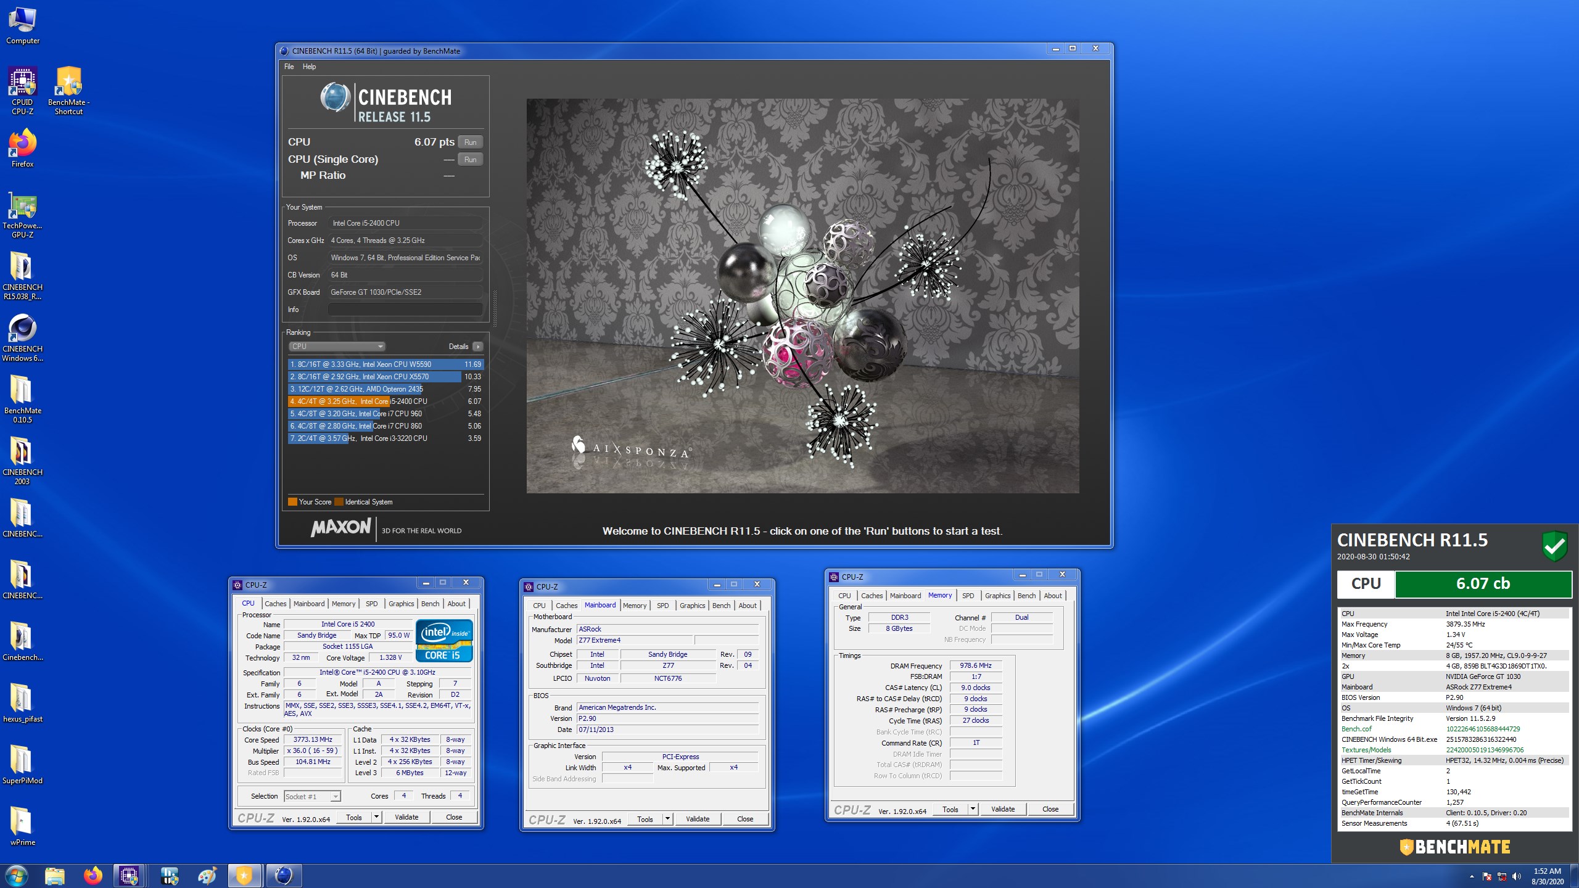The width and height of the screenshot is (1579, 888).
Task: Open SuperPiMod folder on desktop
Action: coord(23,765)
